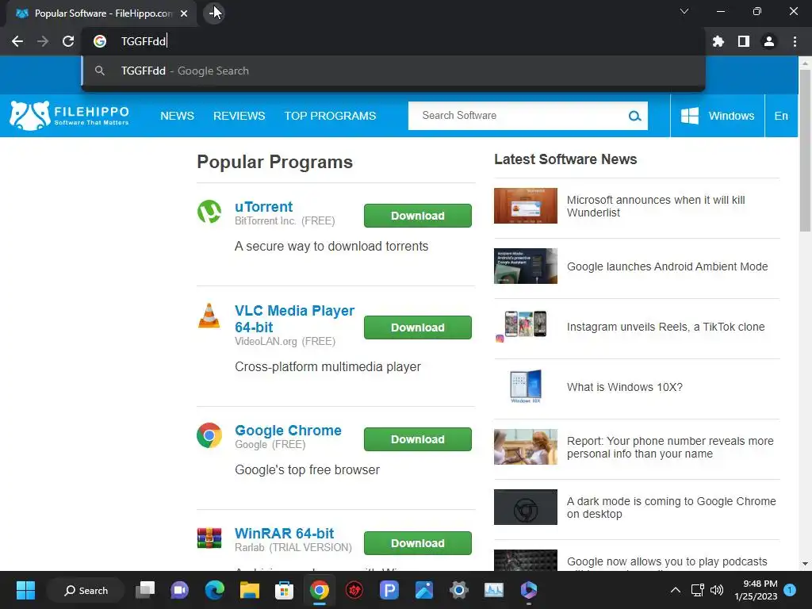The width and height of the screenshot is (812, 609).
Task: Open the tab search chevron in title bar
Action: click(x=684, y=11)
